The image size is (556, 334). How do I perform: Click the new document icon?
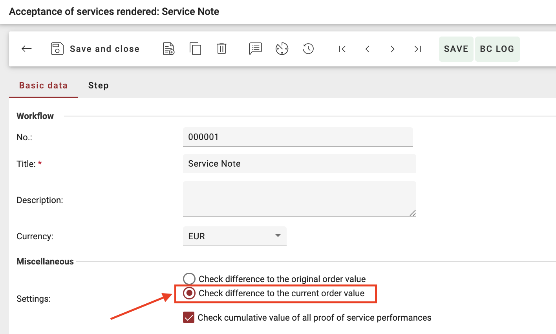point(169,49)
